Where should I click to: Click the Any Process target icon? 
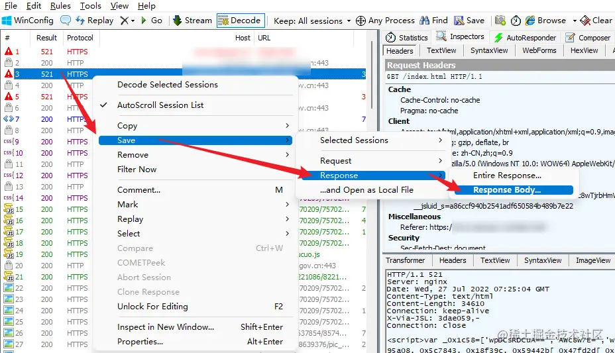[361, 21]
